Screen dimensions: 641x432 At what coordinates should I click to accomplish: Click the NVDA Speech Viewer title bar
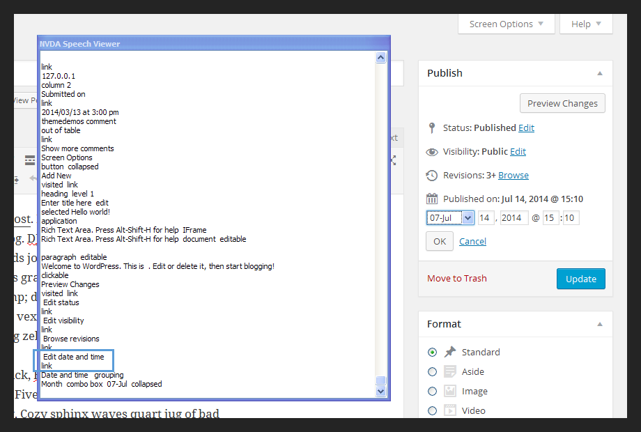click(214, 44)
